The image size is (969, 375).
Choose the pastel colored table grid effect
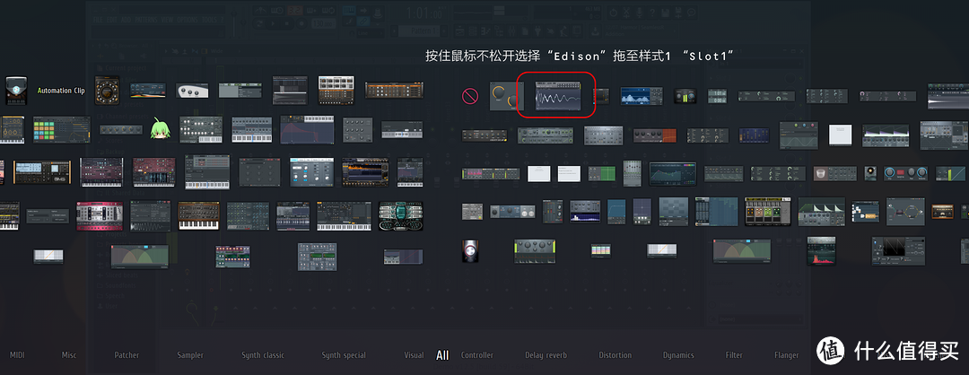click(x=600, y=251)
